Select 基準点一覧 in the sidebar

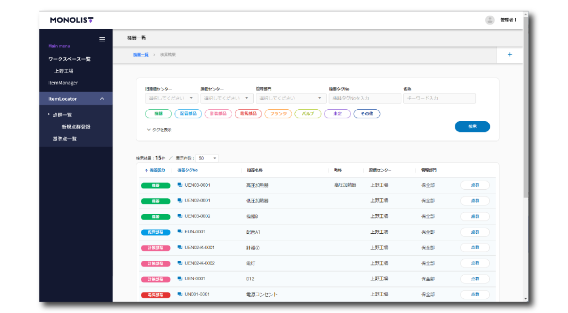coord(65,139)
